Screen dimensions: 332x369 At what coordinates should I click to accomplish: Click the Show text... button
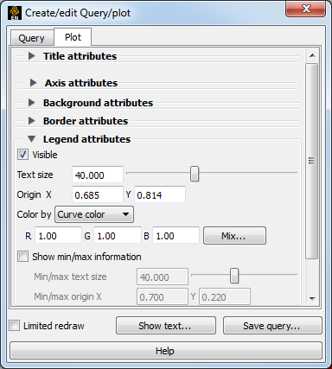(x=166, y=326)
